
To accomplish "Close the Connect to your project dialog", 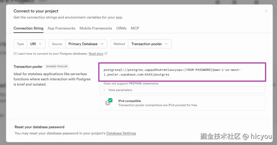I will [266, 11].
